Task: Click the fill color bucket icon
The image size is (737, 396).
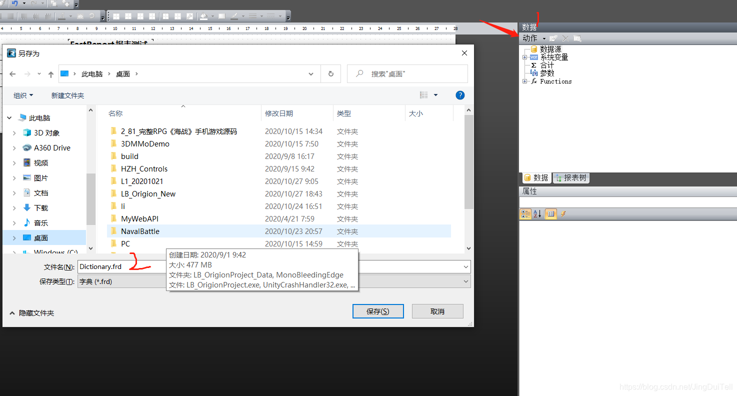Action: (203, 16)
